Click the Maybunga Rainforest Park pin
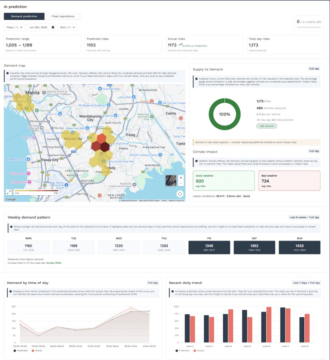Viewport: 330px width, 360px height. click(152, 116)
